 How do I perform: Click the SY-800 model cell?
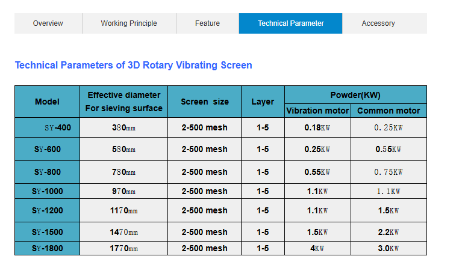tap(47, 172)
